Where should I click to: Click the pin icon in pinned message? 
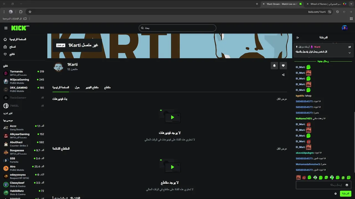297,47
